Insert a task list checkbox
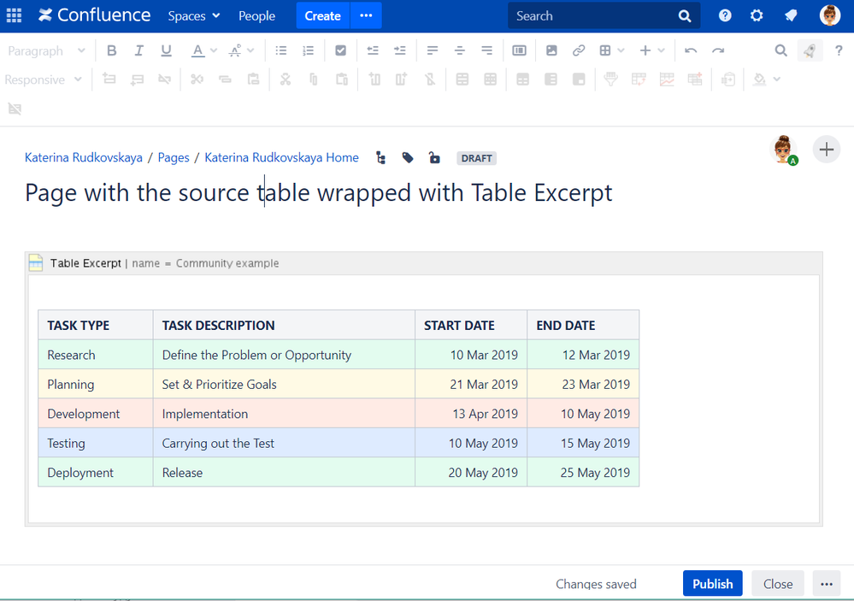Image resolution: width=854 pixels, height=601 pixels. [x=340, y=51]
